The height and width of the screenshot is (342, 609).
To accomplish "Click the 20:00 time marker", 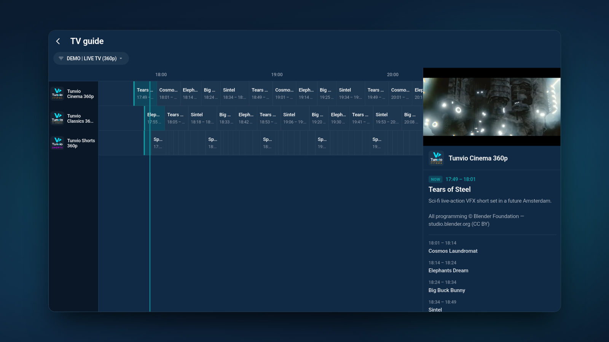I will 393,74.
